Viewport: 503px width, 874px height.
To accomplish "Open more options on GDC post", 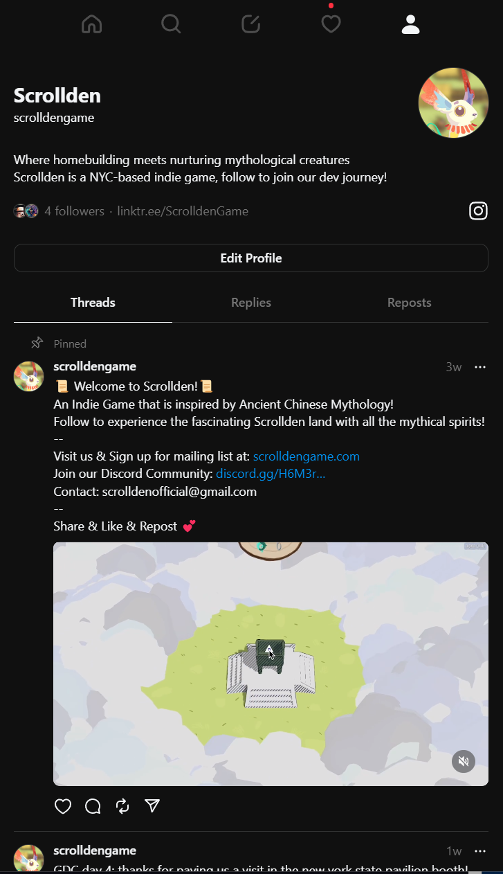I will 480,851.
